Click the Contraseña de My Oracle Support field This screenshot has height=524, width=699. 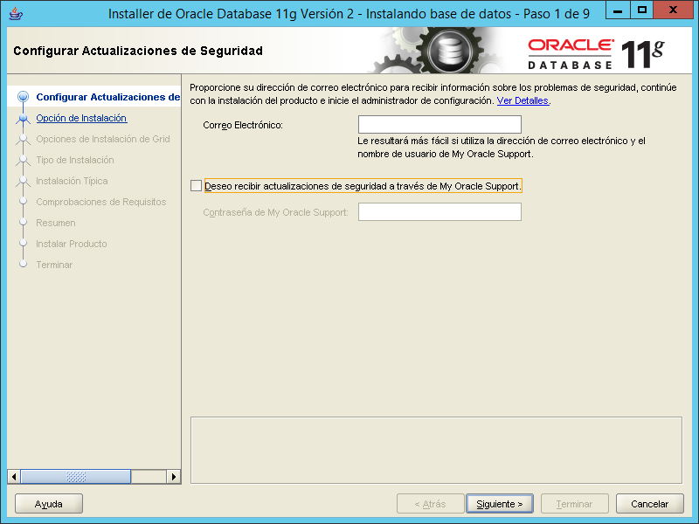click(x=439, y=211)
